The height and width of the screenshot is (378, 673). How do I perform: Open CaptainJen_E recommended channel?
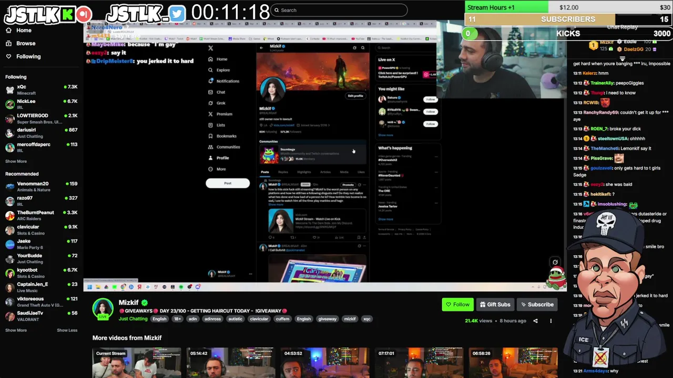click(x=41, y=287)
